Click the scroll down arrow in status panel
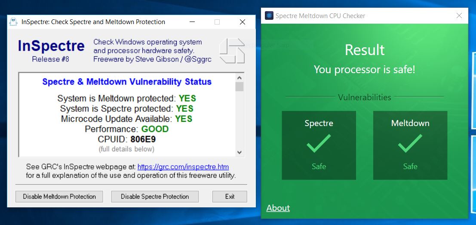Viewport: 476px width, 225px height. [x=240, y=152]
